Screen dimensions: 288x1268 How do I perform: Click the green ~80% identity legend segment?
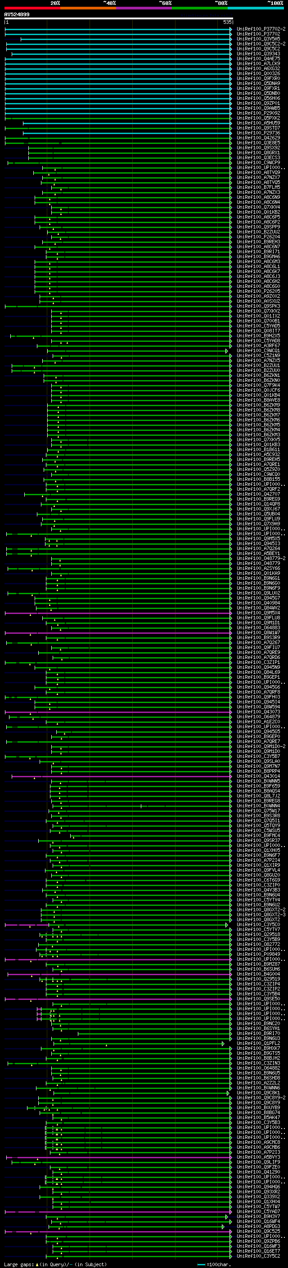coord(200,8)
